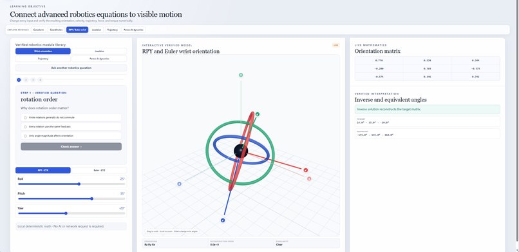This screenshot has height=252, width=519.
Task: Jump to step 4 indicator dot
Action: (40, 80)
